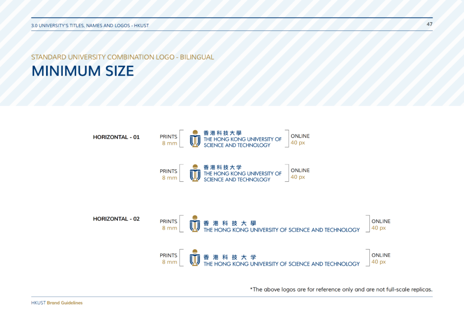This screenshot has width=464, height=328.
Task: Select "8 mm" beside Horizontal-02 traditional Chinese logo
Action: coord(170,228)
